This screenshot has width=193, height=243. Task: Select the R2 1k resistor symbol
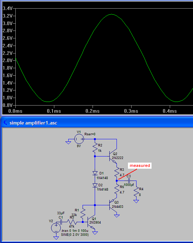coord(95,148)
